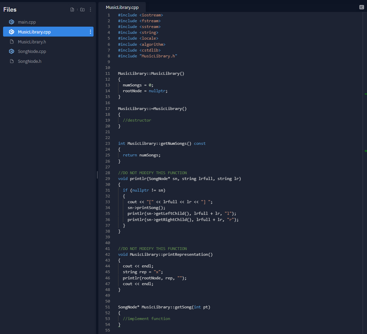Click the DO NOT MODIFY comment on line 28
This screenshot has height=334, width=367.
click(x=152, y=173)
